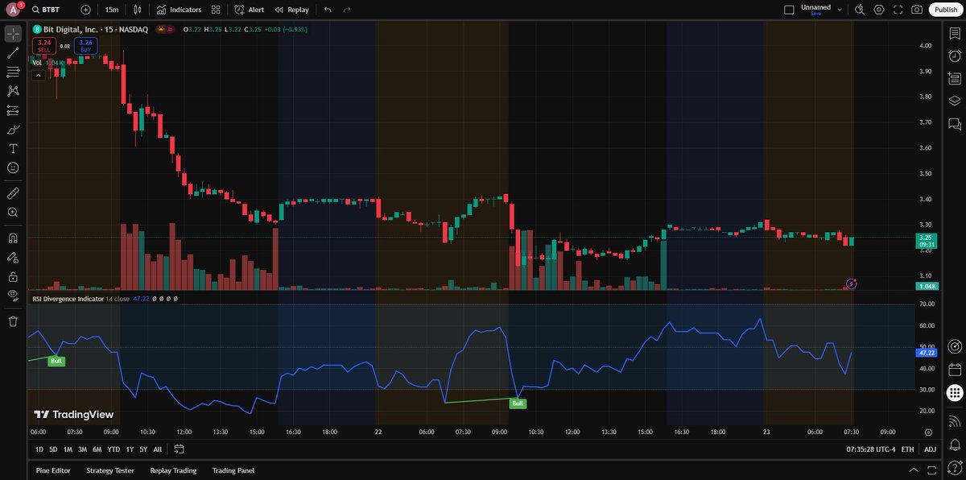966x480 pixels.
Task: Take a chart snapshot with camera
Action: click(x=917, y=10)
